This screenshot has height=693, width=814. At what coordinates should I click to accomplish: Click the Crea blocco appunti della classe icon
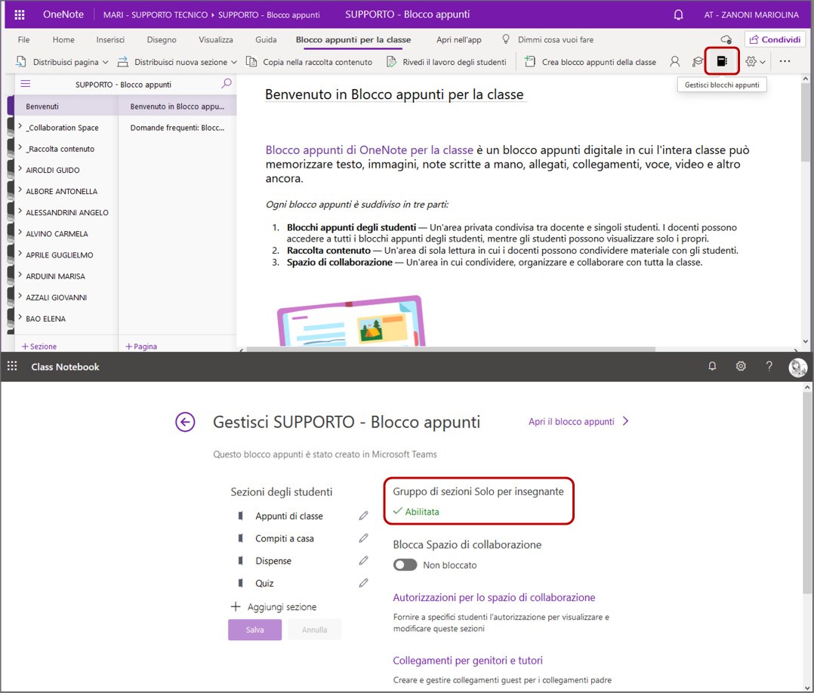click(529, 62)
